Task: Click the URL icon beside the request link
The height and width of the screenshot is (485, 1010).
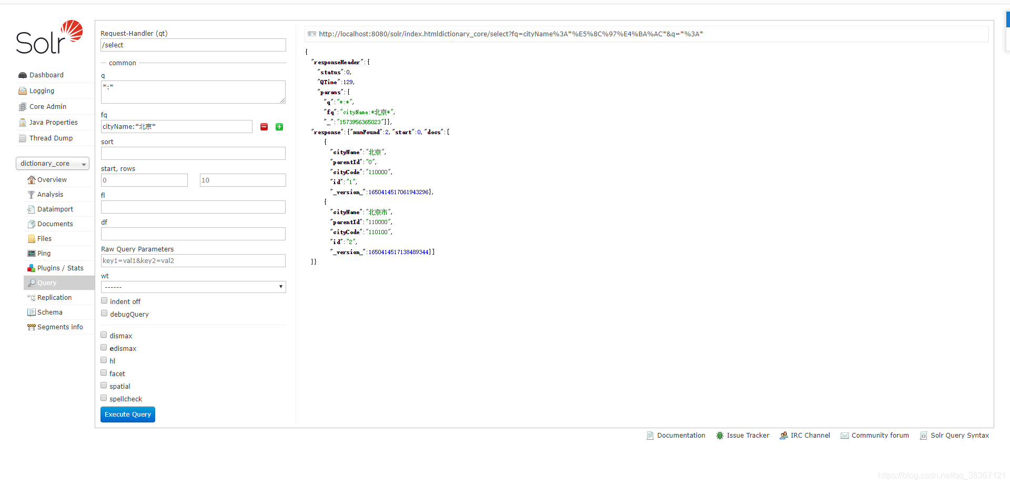Action: point(312,34)
